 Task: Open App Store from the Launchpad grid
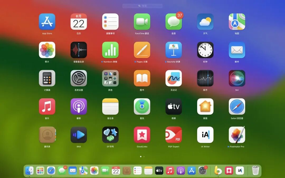pos(47,22)
